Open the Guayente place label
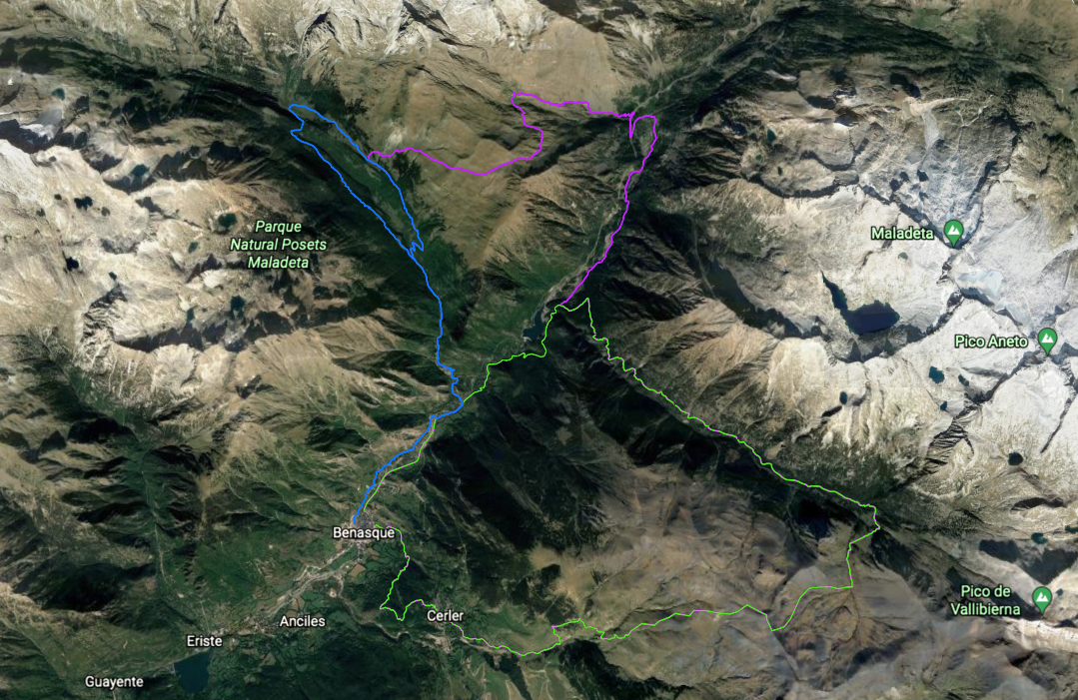1078x700 pixels. pyautogui.click(x=114, y=681)
